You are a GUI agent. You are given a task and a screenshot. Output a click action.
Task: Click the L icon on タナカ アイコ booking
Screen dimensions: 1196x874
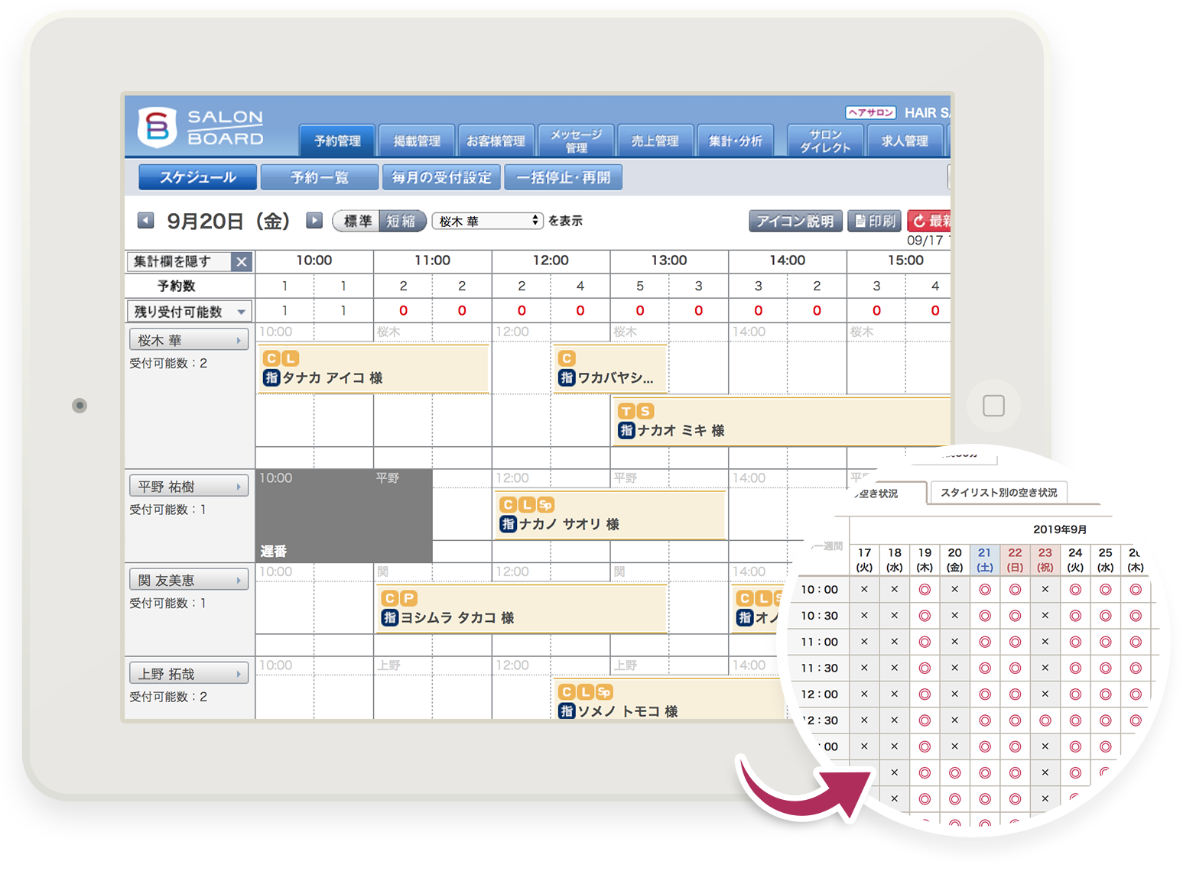tap(289, 358)
